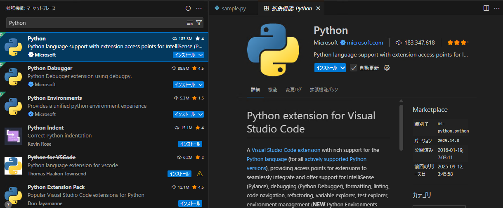Click Microsoft verified badge on Python Environments
This screenshot has height=208, width=503.
coord(31,114)
